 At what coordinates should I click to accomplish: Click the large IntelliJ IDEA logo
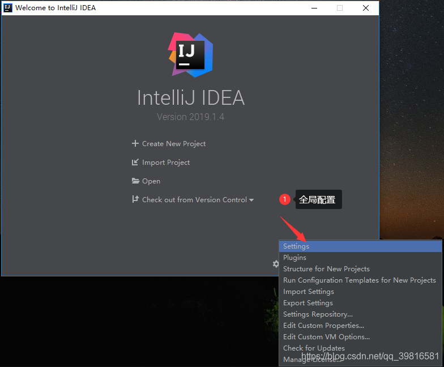pyautogui.click(x=191, y=54)
